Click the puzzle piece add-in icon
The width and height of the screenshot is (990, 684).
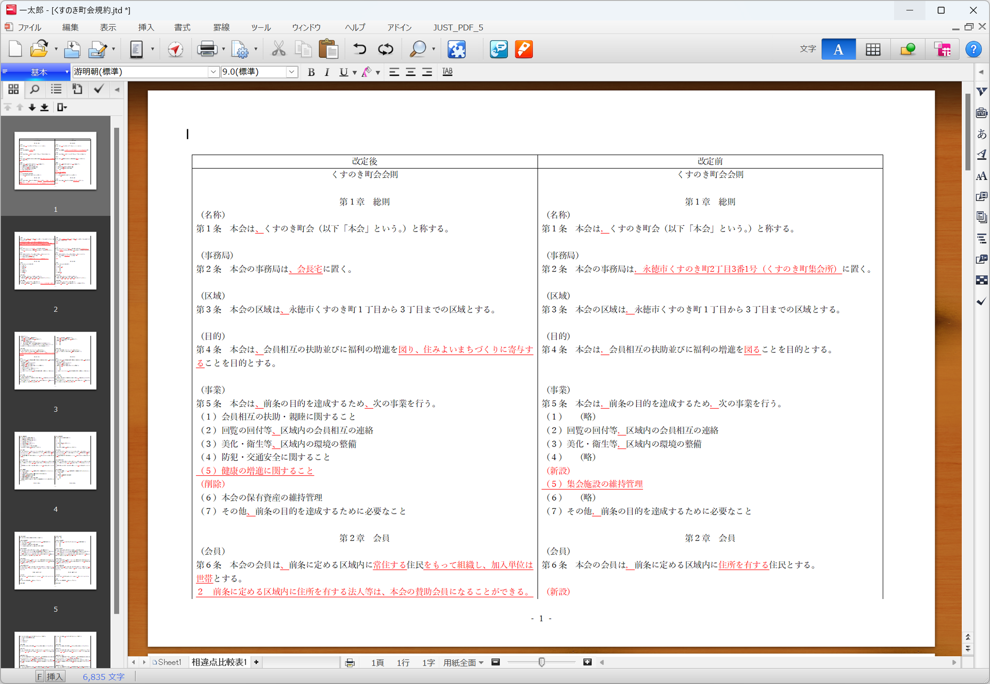click(x=456, y=49)
